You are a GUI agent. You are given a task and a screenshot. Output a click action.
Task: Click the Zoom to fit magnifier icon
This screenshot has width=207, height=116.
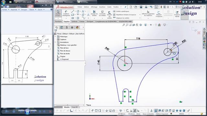point(124,25)
